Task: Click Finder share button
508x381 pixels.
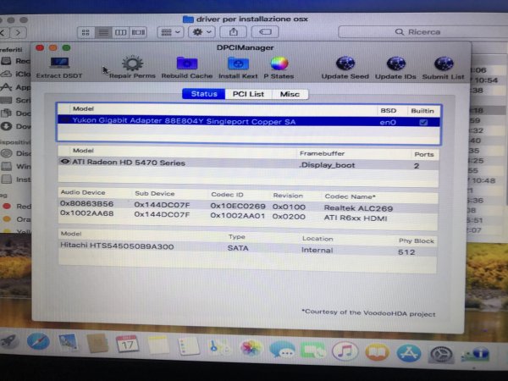Action: click(234, 32)
